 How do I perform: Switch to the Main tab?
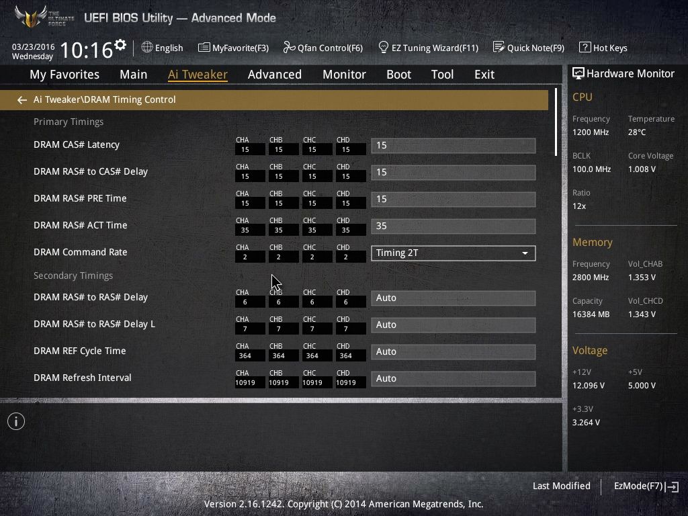coord(134,74)
